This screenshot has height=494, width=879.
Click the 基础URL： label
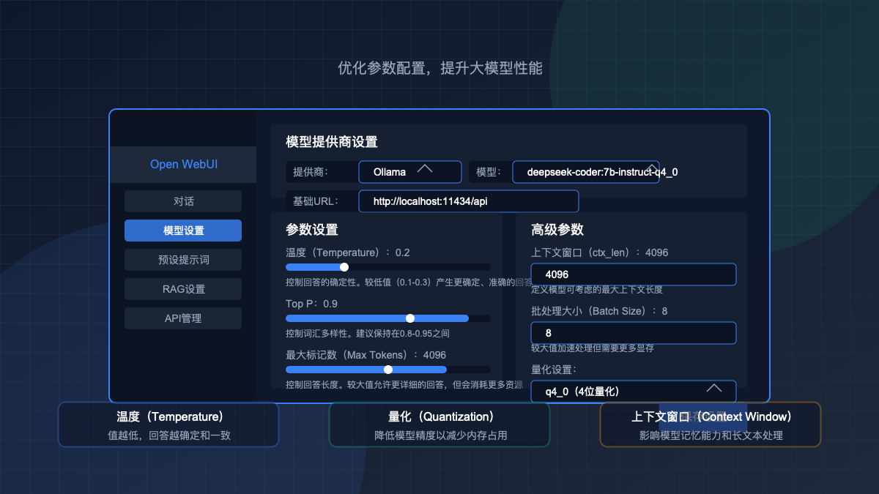pyautogui.click(x=316, y=201)
